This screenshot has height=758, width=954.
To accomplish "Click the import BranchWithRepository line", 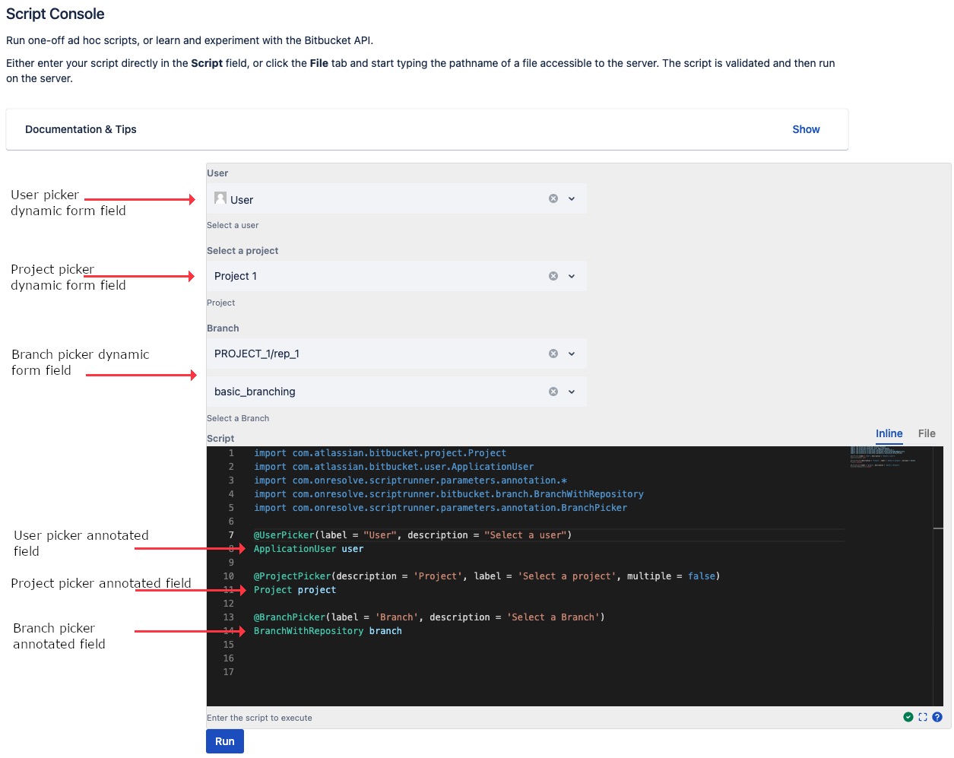I will 448,494.
